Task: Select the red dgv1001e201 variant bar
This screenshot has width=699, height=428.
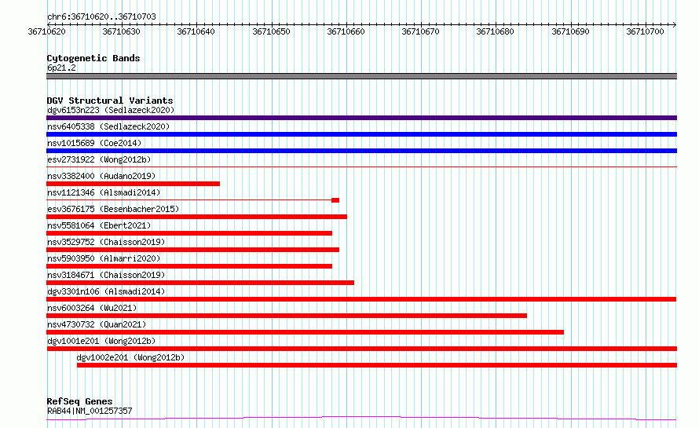Action: 361,349
